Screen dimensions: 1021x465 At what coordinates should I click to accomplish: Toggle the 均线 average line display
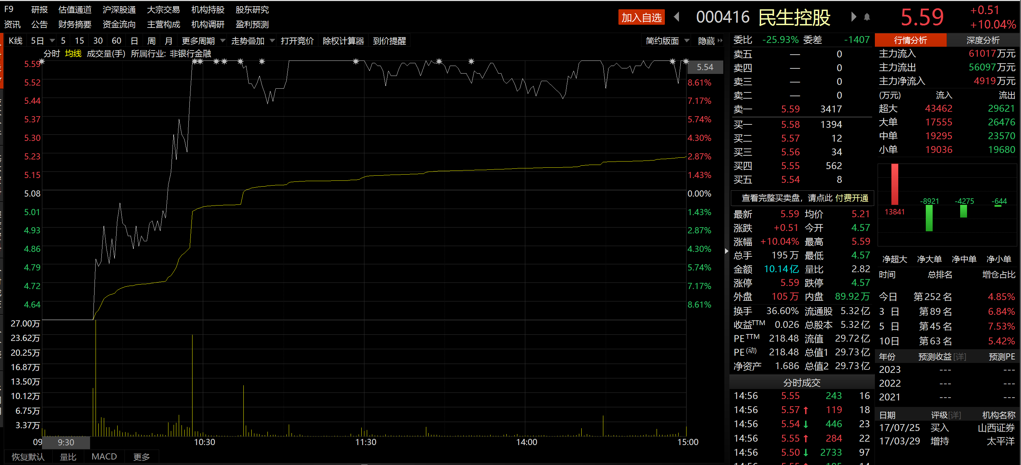click(73, 54)
